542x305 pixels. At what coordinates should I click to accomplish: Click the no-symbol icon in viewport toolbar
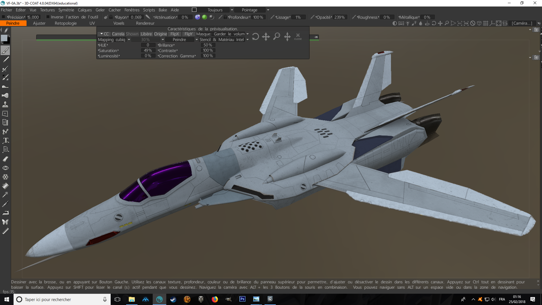[473, 23]
